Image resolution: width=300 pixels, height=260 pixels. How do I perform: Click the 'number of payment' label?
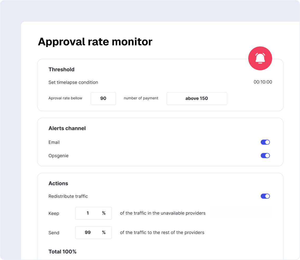click(x=141, y=98)
